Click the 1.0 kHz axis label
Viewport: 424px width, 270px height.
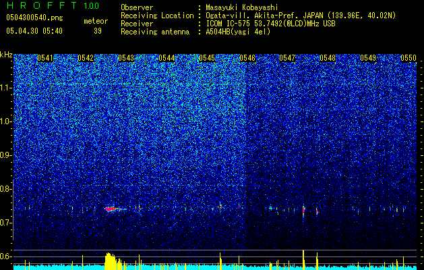tap(6, 122)
